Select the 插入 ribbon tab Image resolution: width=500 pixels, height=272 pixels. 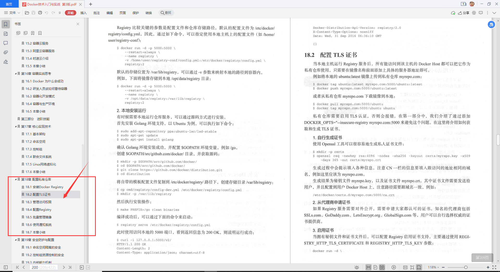[83, 13]
